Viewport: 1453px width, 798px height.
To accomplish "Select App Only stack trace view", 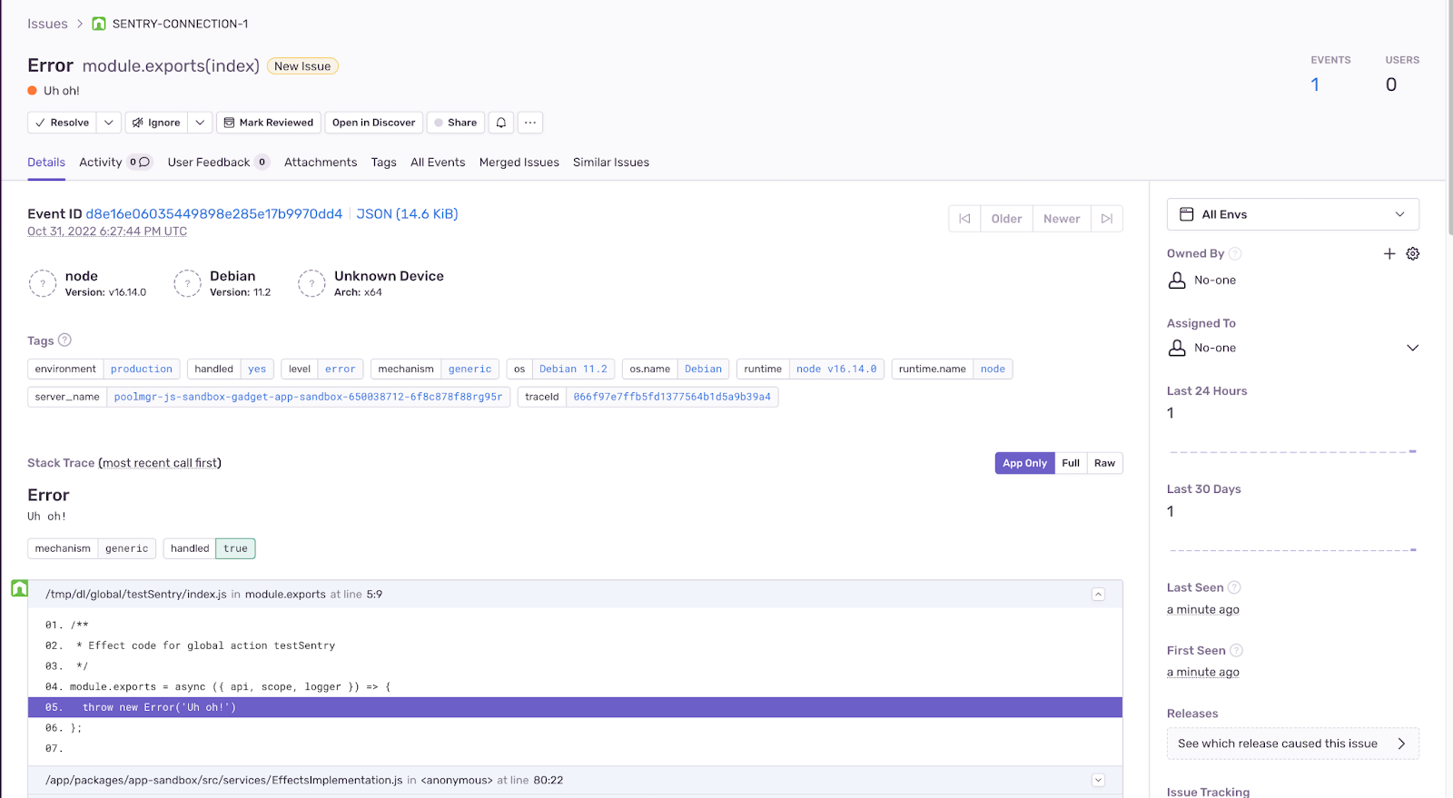I will pos(1024,463).
